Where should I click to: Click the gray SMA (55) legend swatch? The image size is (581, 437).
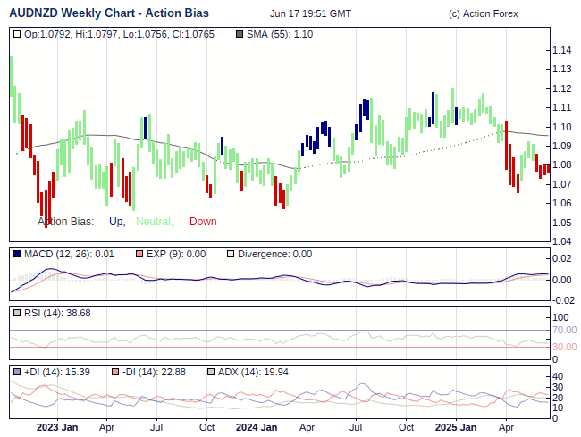(x=239, y=34)
